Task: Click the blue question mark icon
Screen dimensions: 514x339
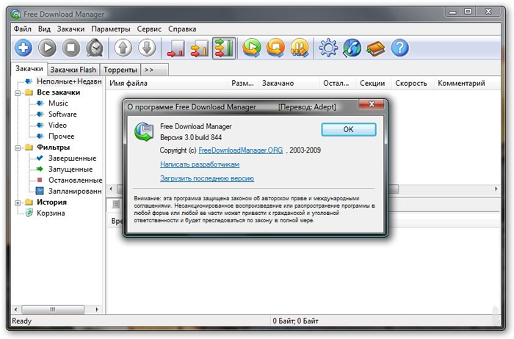Action: (x=399, y=48)
